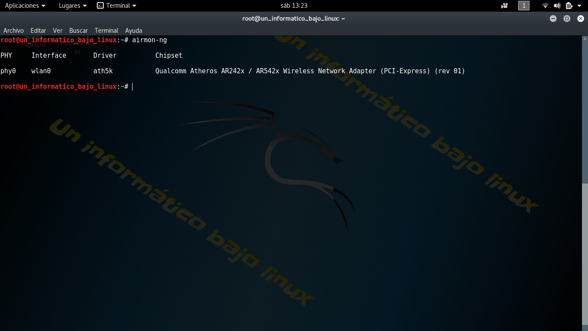
Task: Maximize the terminal window
Action: tap(567, 19)
